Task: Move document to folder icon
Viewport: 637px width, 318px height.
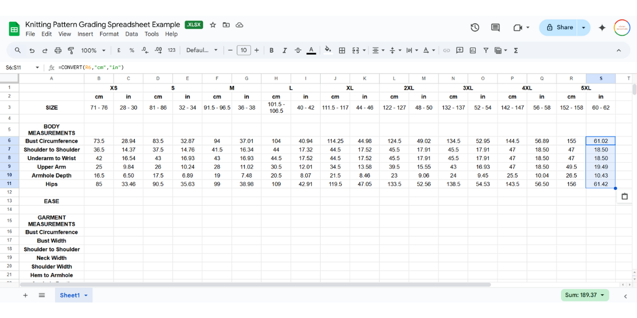Action: tap(226, 25)
